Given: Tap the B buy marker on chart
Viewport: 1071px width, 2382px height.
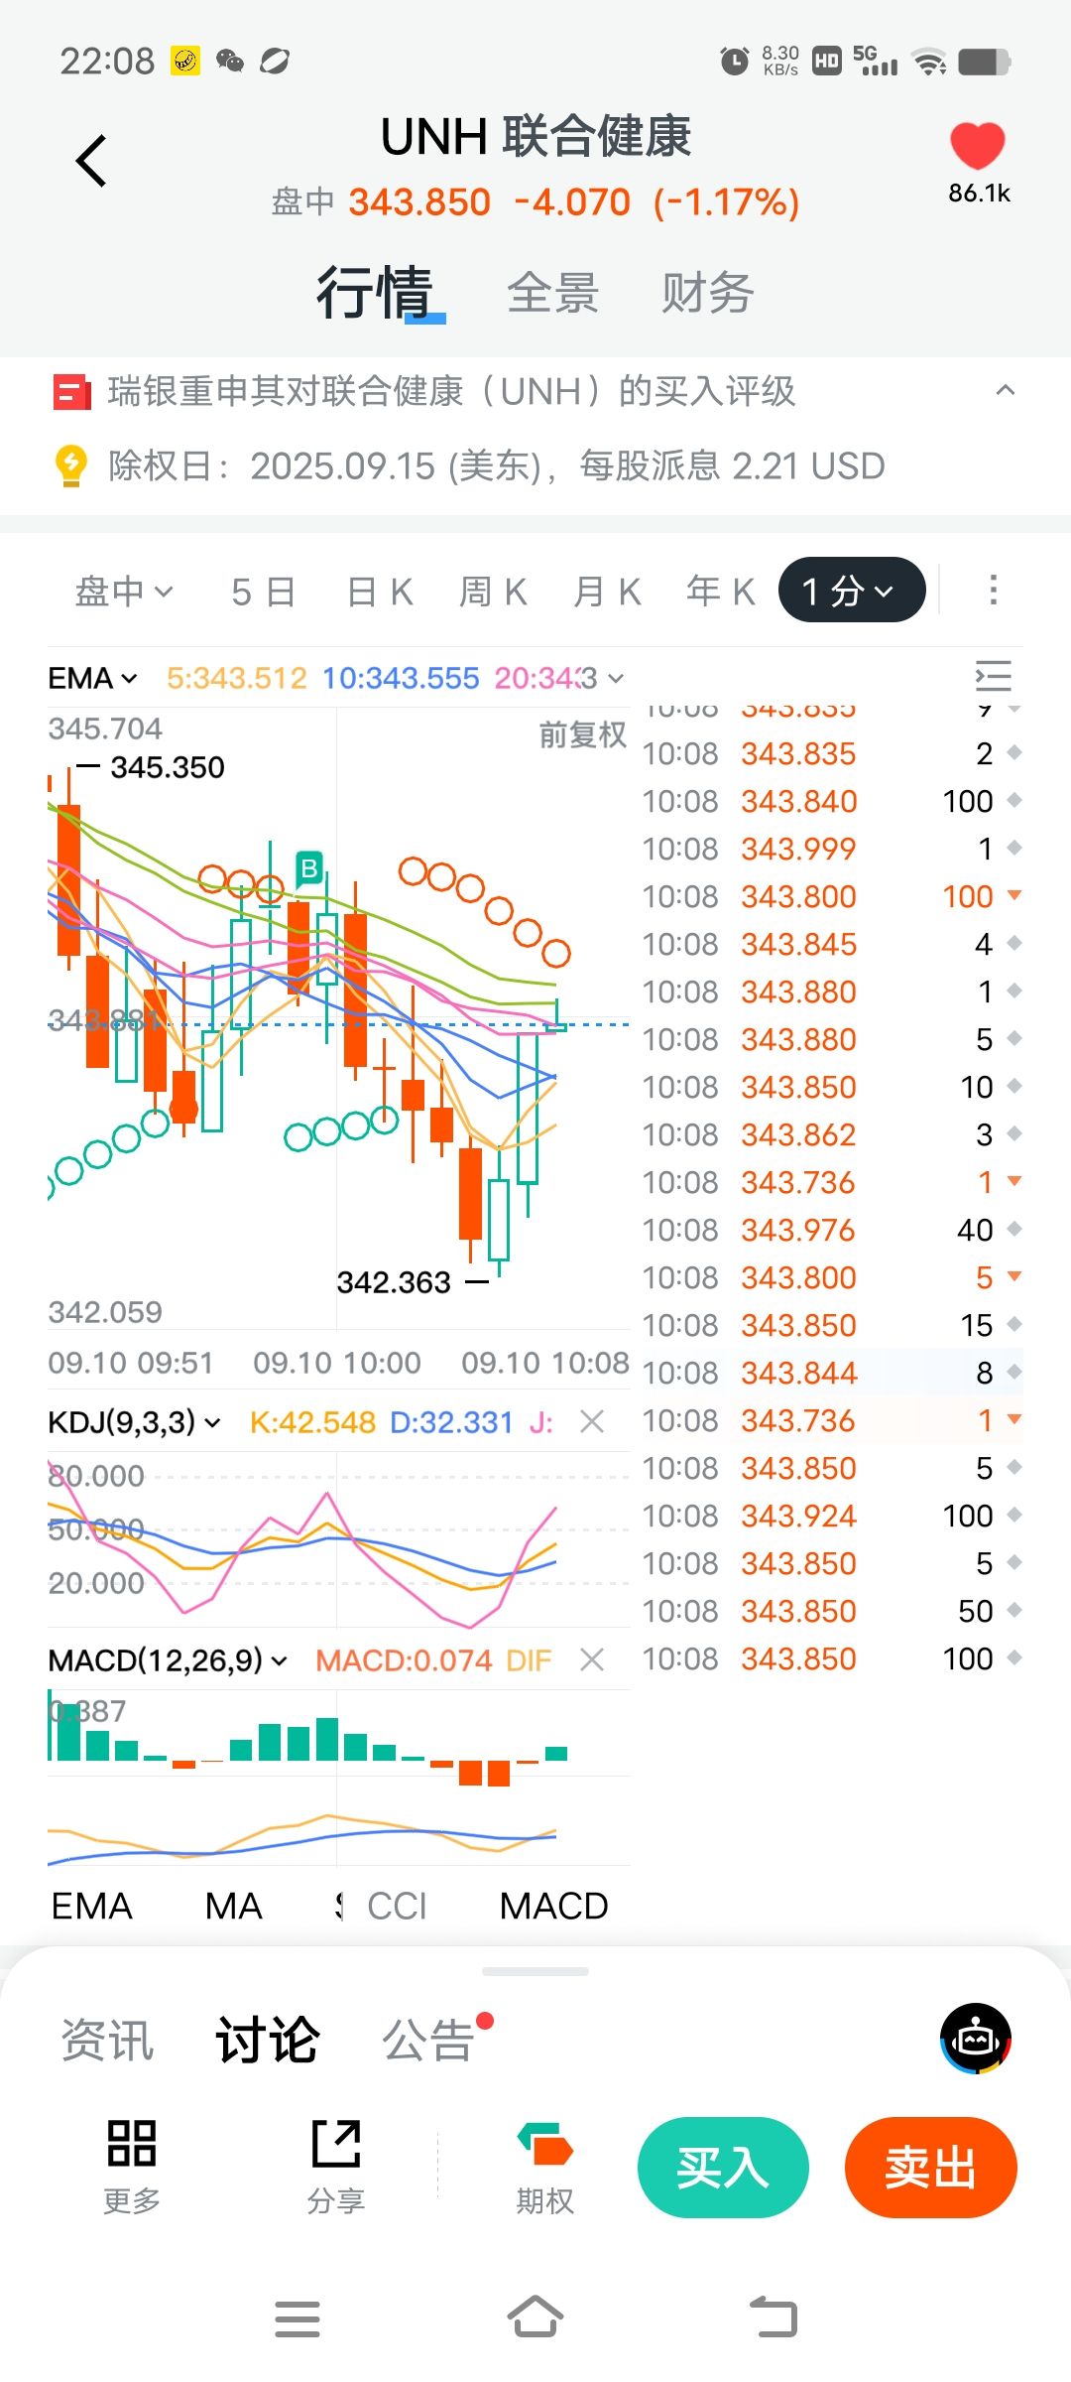Looking at the screenshot, I should (x=309, y=868).
